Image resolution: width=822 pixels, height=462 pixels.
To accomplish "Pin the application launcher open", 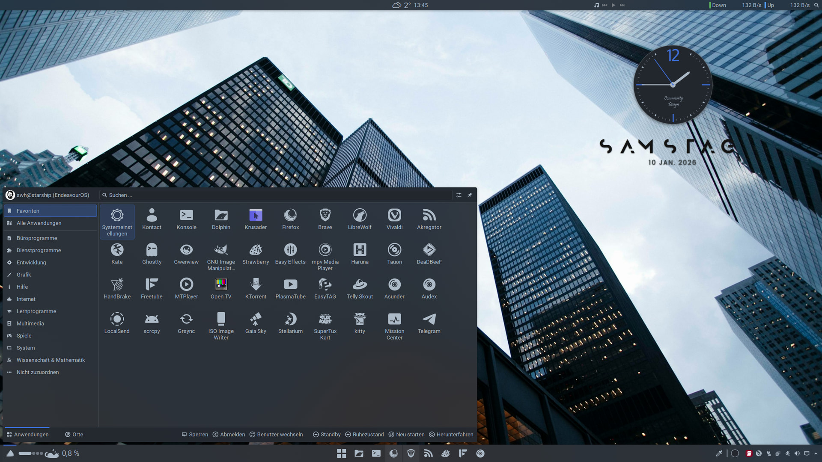I will (x=470, y=195).
